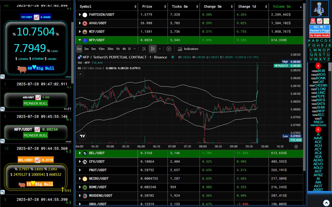332x207 pixels.
Task: Switch to the D daily timeframe
Action: [129, 49]
